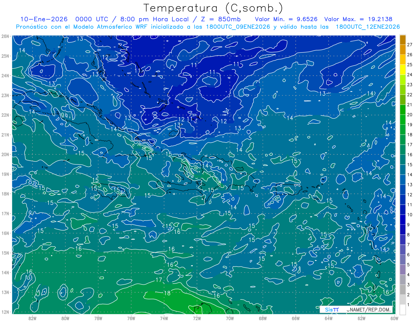Click the "20N" latitude axis label
Viewport: 419px width, 323px height.
[x=5, y=154]
